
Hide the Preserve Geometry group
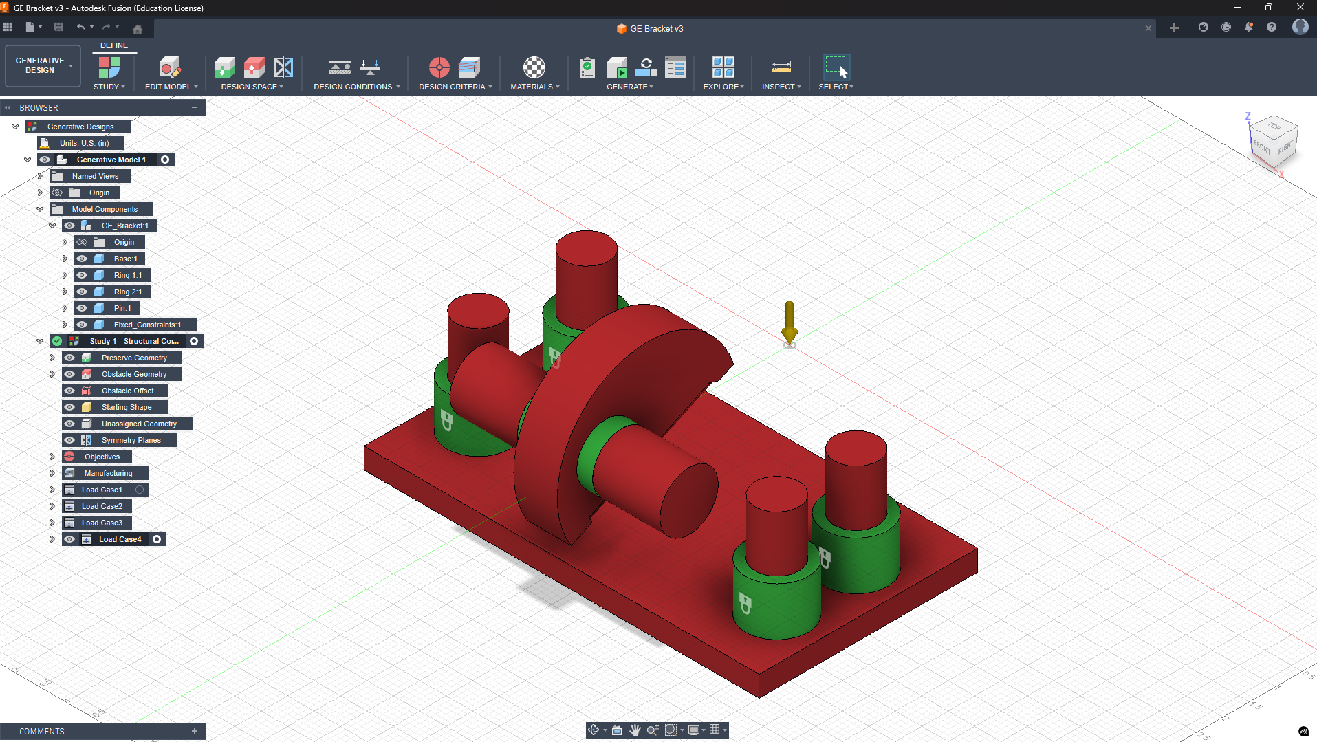tap(69, 358)
